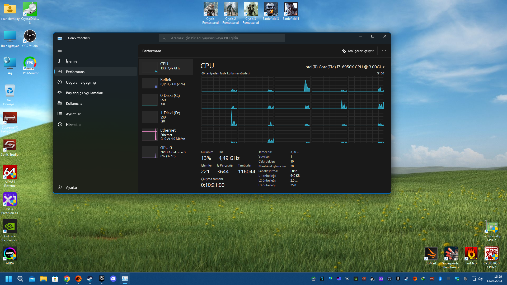Open Uygulama geçmişi app history

pyautogui.click(x=81, y=82)
